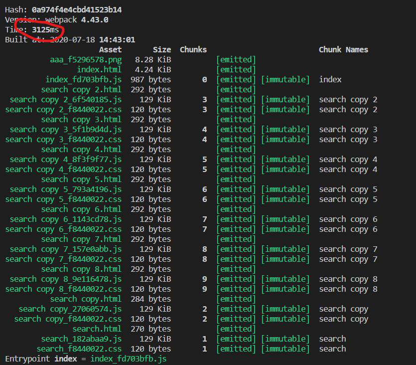Image resolution: width=416 pixels, height=365 pixels.
Task: Click the built-at time 14:43:01
Action: click(117, 40)
